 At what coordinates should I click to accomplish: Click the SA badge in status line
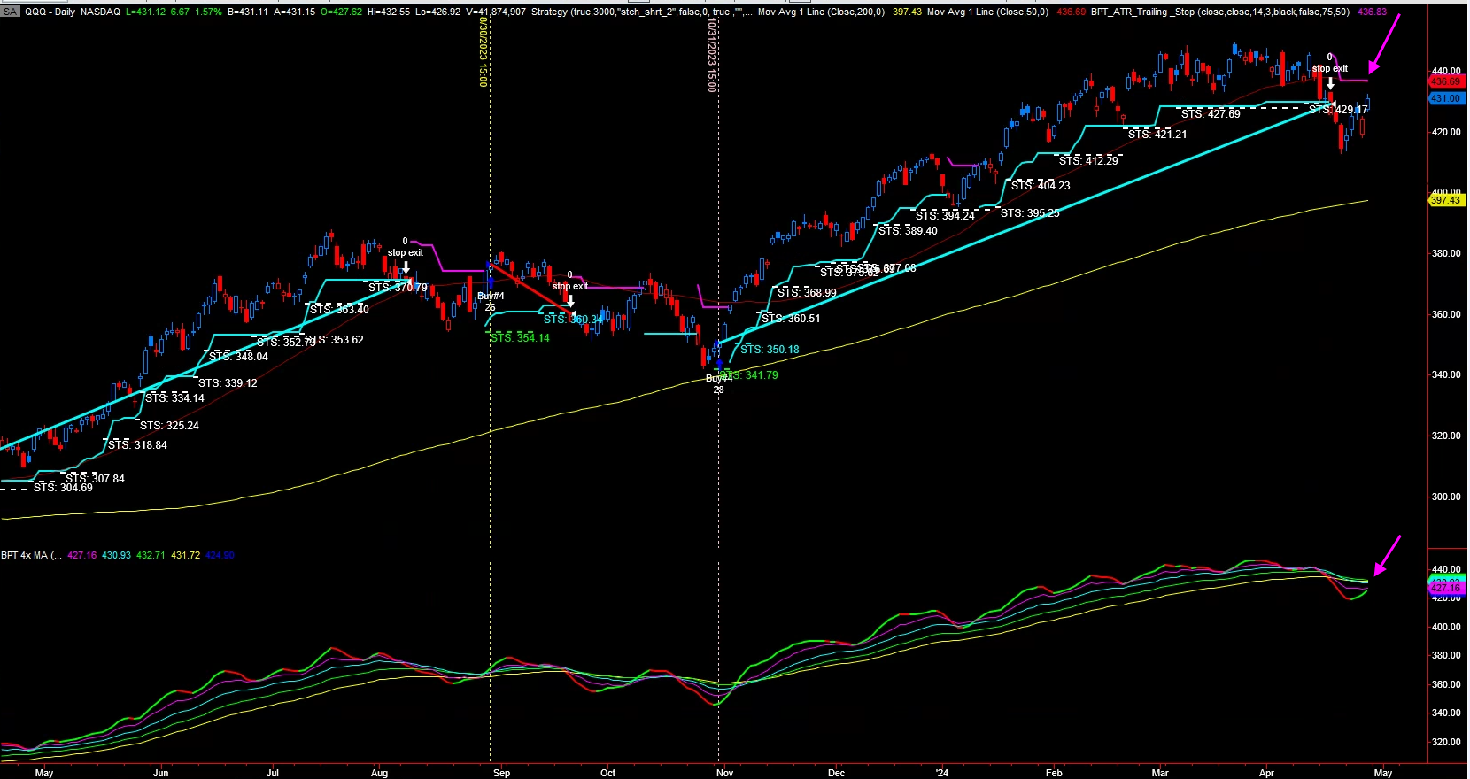(10, 12)
